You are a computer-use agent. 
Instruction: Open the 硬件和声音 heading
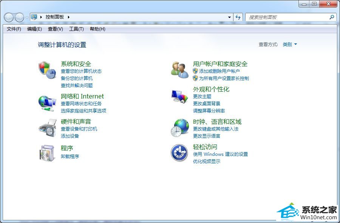(x=76, y=121)
